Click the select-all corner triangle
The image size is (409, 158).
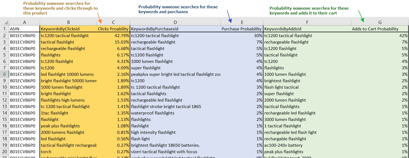point(5,23)
